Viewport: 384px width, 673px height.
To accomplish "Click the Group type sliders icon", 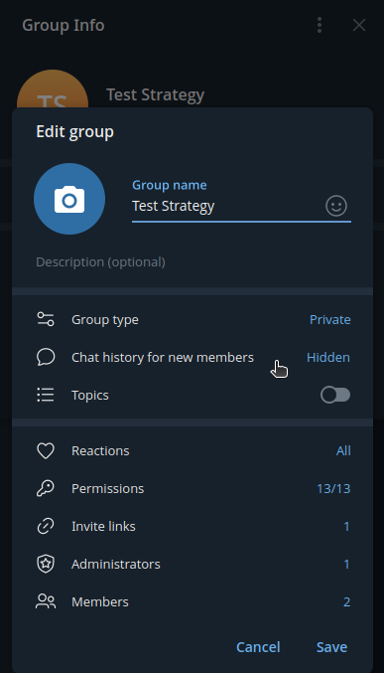I will coord(46,319).
